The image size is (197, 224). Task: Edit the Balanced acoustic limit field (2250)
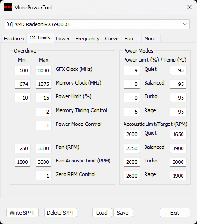click(132, 148)
